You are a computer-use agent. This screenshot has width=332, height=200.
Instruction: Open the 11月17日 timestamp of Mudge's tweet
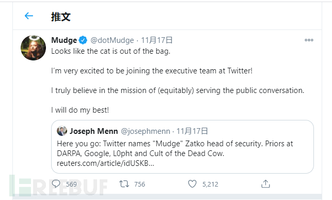click(156, 40)
